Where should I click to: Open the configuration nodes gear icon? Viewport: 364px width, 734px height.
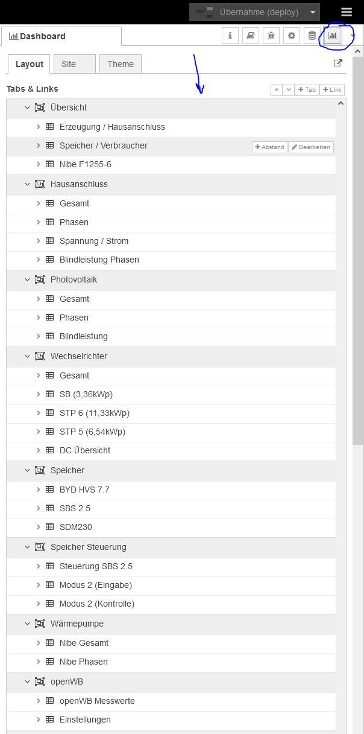(x=292, y=36)
